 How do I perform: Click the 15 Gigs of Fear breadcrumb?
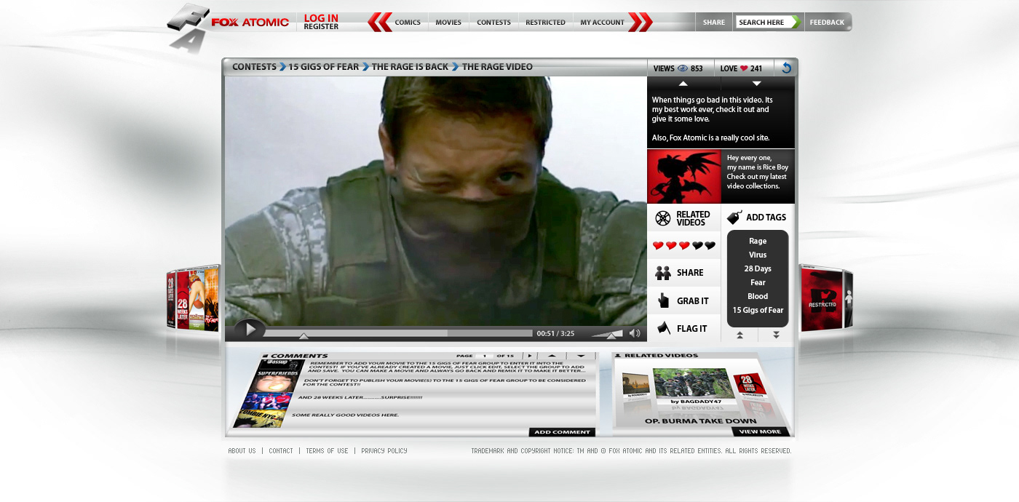(323, 67)
